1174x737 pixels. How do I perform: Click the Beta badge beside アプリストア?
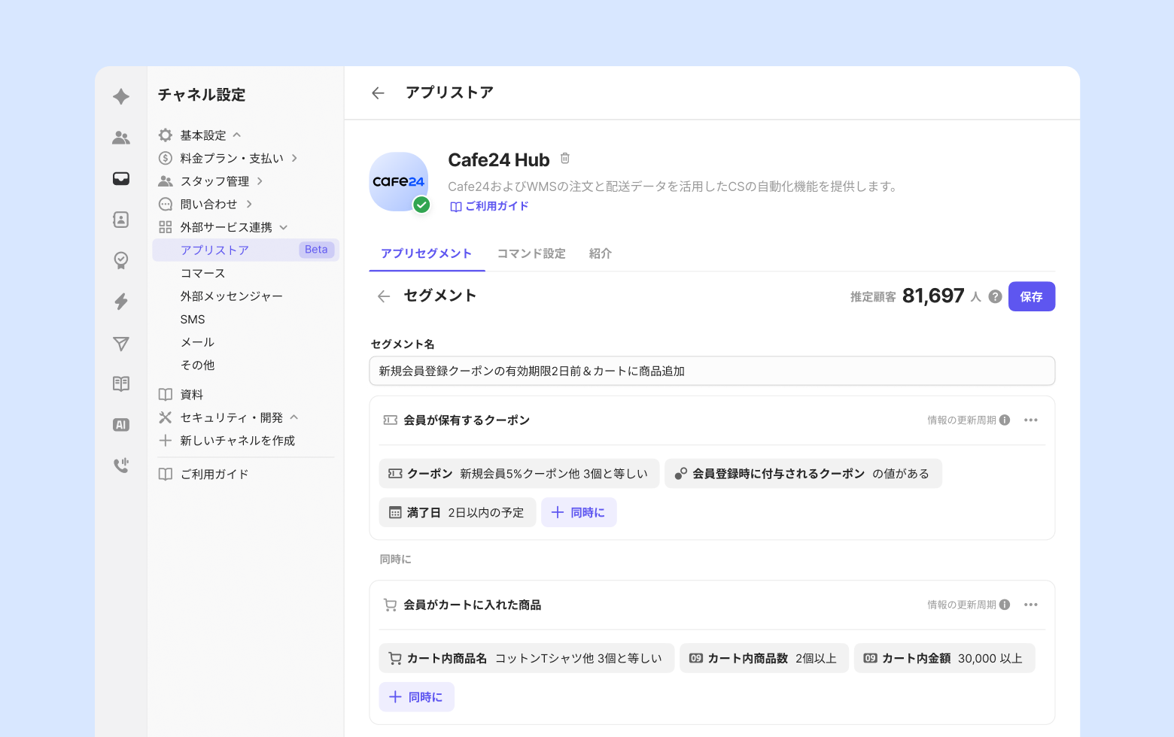[x=316, y=250]
